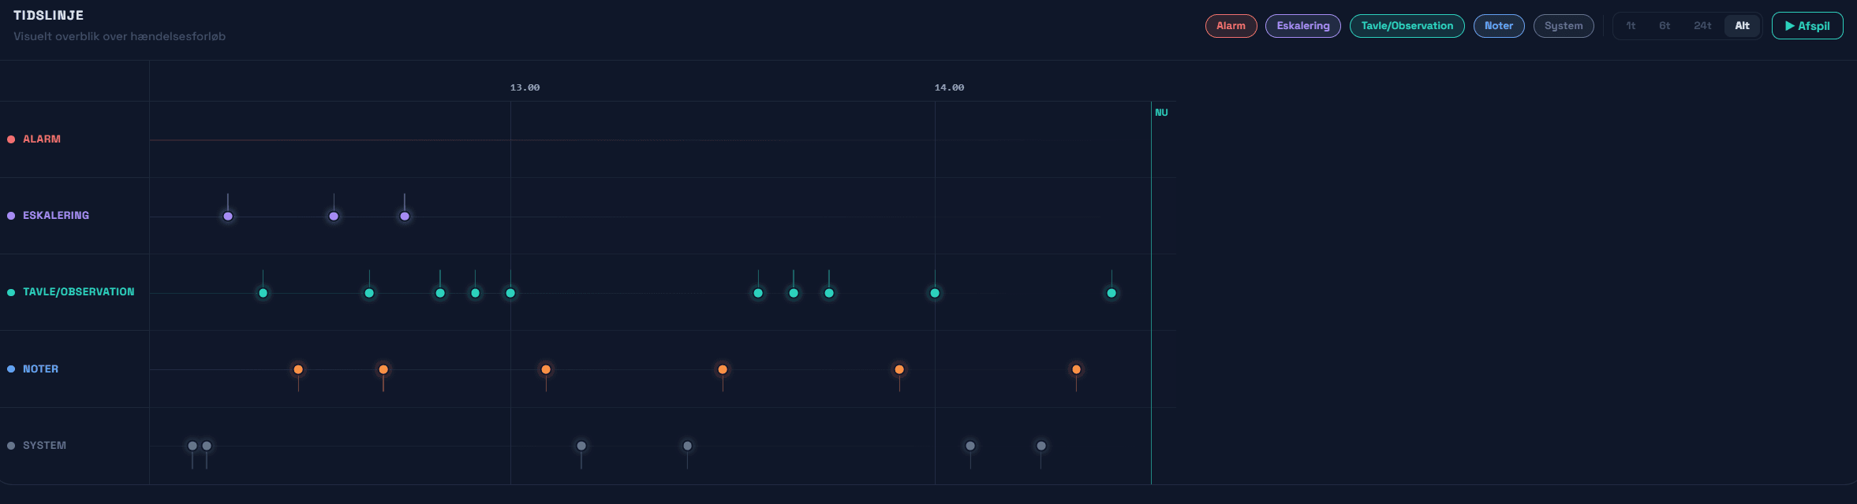Select Tavle/Observation marker at 14.00 line
Screen dimensions: 1857x504
[935, 293]
